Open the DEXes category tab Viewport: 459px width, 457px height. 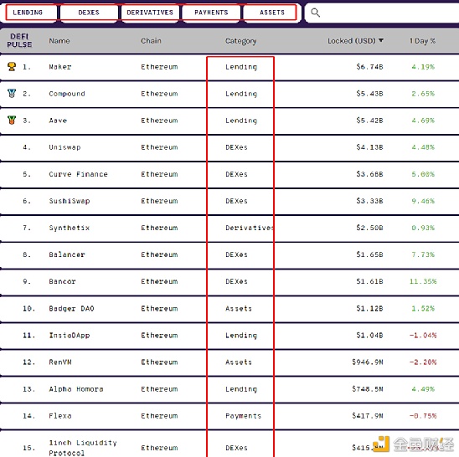89,13
